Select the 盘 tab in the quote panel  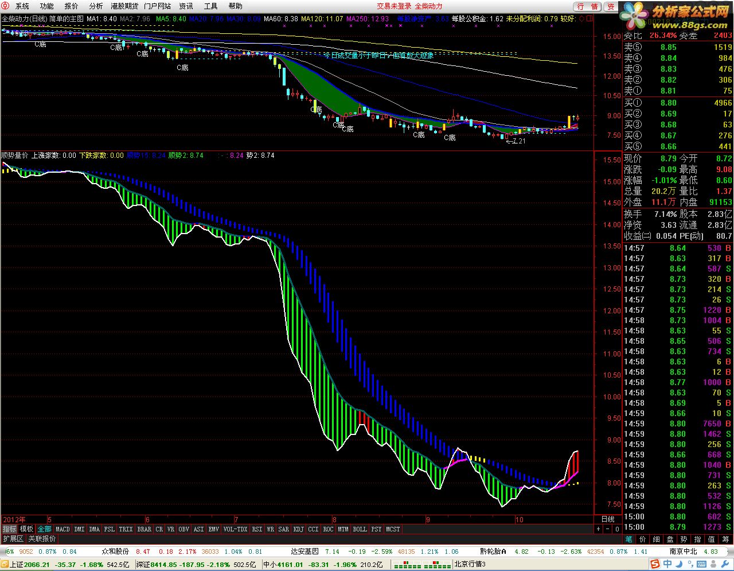point(670,539)
